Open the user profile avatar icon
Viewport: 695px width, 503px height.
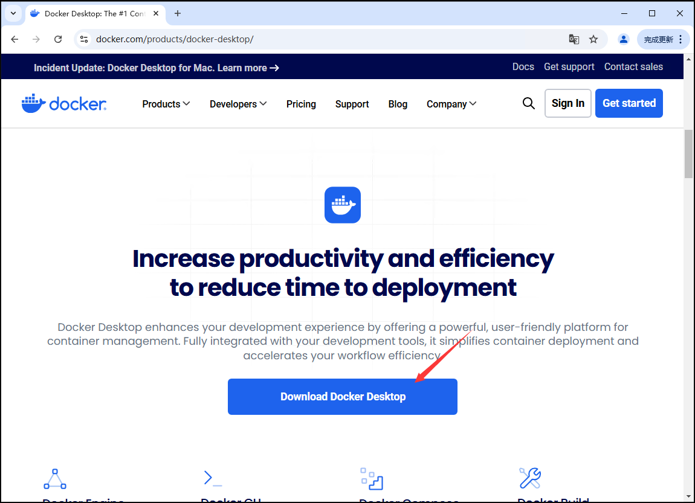[624, 39]
